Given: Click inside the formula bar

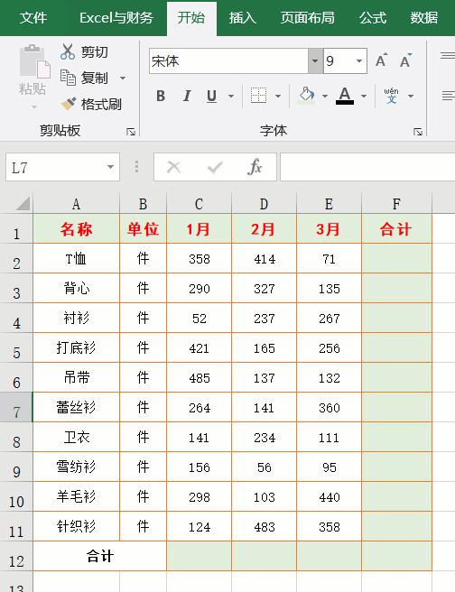Looking at the screenshot, I should pyautogui.click(x=367, y=167).
